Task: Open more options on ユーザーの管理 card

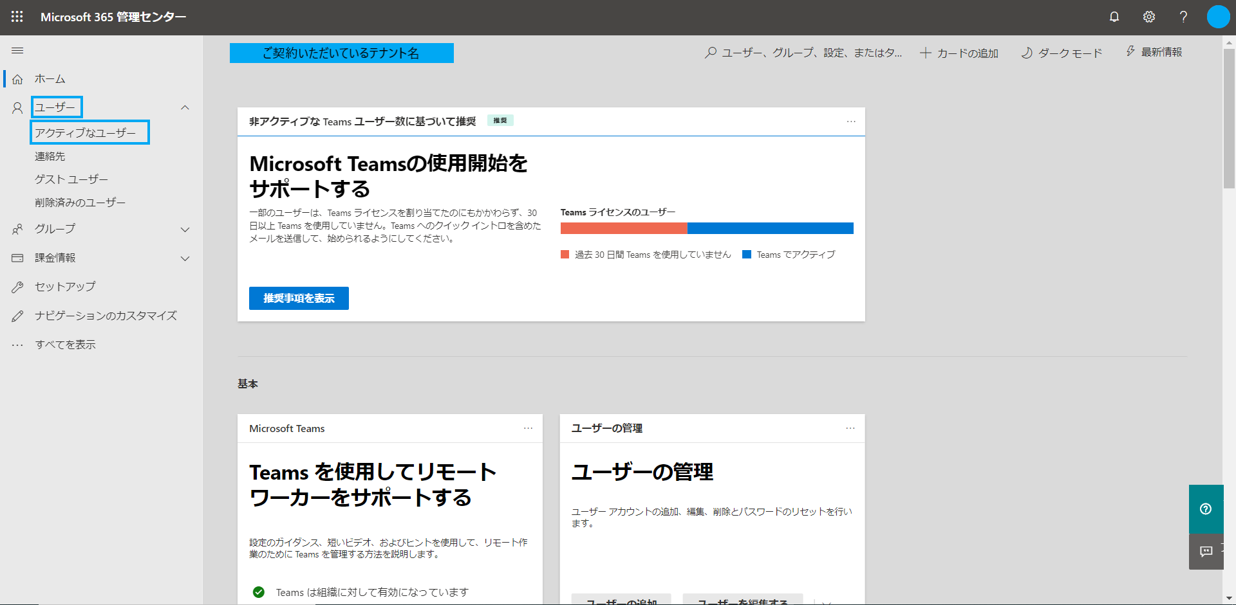Action: click(850, 428)
